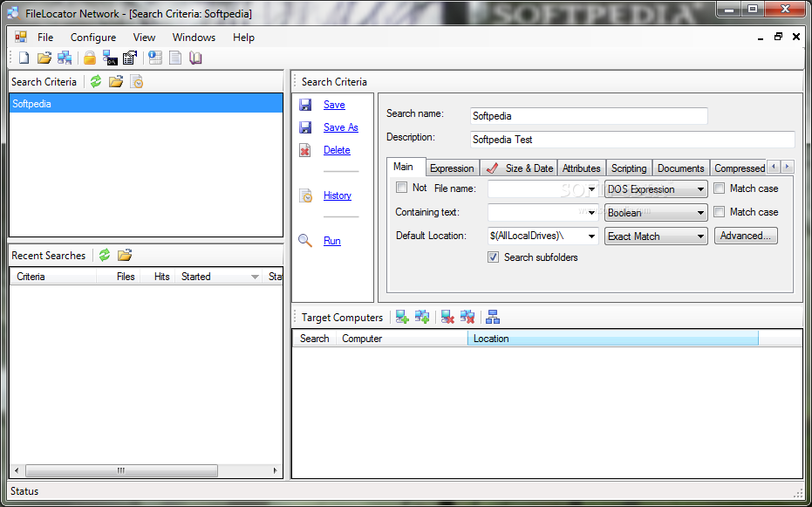The width and height of the screenshot is (812, 507).
Task: Click folder icon in Recent Searches header
Action: point(125,255)
